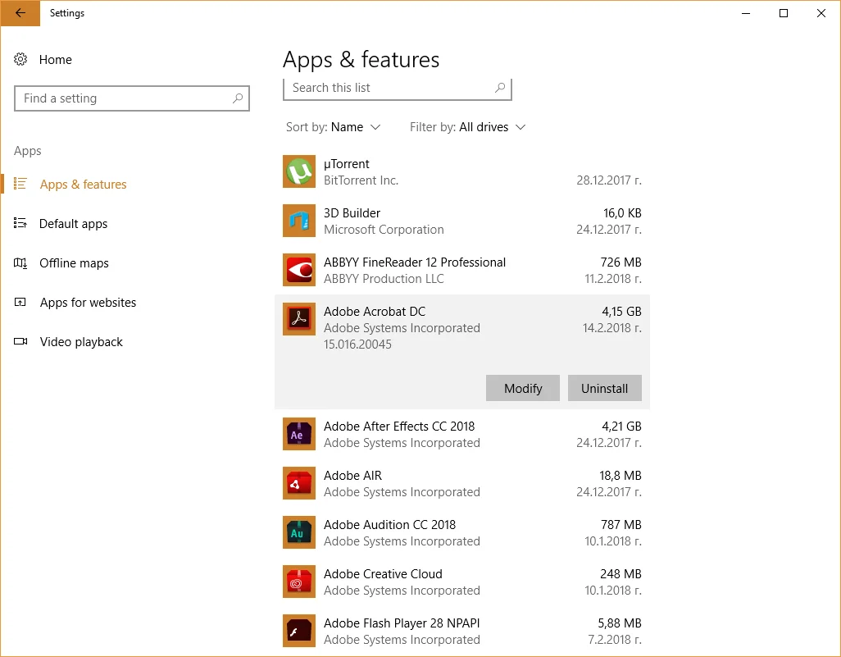
Task: Click ABBYY Production LLC publisher text
Action: click(384, 279)
